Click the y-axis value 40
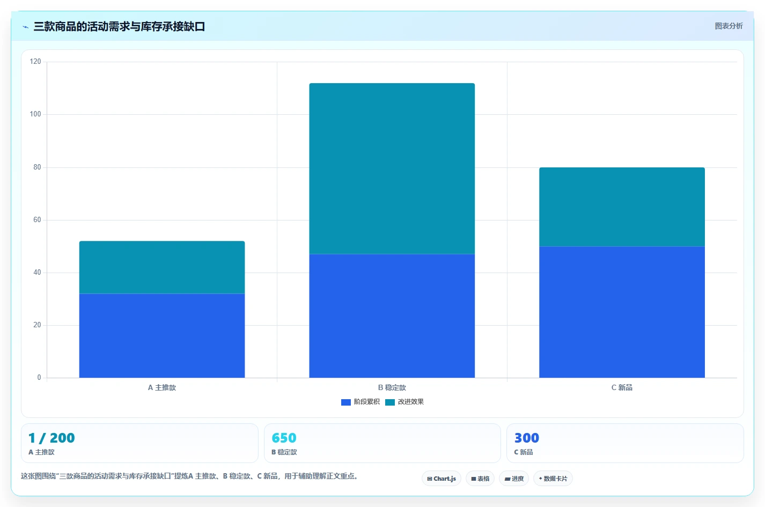 tap(37, 273)
